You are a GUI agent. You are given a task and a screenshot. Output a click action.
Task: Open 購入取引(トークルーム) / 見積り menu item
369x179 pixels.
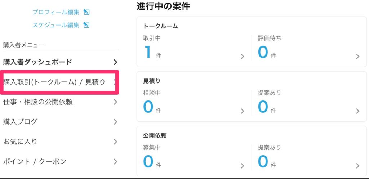59,82
